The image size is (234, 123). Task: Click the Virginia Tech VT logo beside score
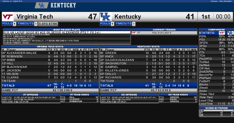click(x=8, y=17)
